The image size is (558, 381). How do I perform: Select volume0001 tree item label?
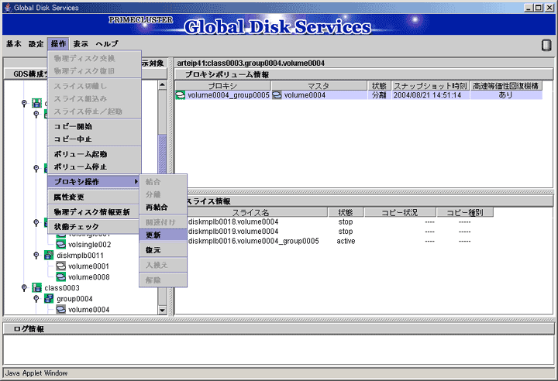pyautogui.click(x=88, y=266)
